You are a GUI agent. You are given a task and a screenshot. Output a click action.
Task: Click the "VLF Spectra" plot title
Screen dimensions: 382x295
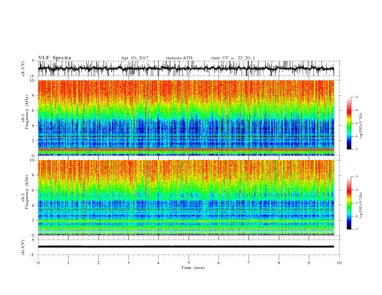coord(55,58)
